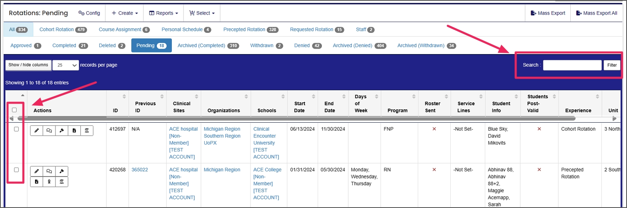Open the Michigan Region Southern Region UoPX link
The height and width of the screenshot is (208, 627).
pyautogui.click(x=222, y=136)
